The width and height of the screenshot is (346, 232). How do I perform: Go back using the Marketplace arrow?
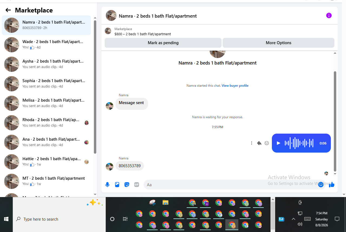pos(8,10)
